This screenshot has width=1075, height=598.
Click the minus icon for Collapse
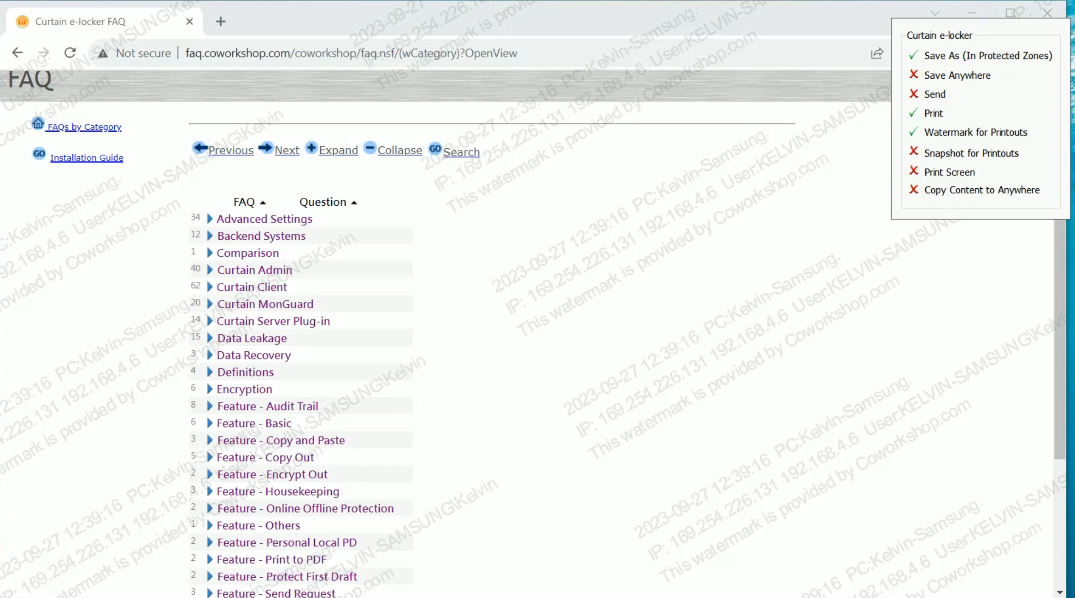370,148
